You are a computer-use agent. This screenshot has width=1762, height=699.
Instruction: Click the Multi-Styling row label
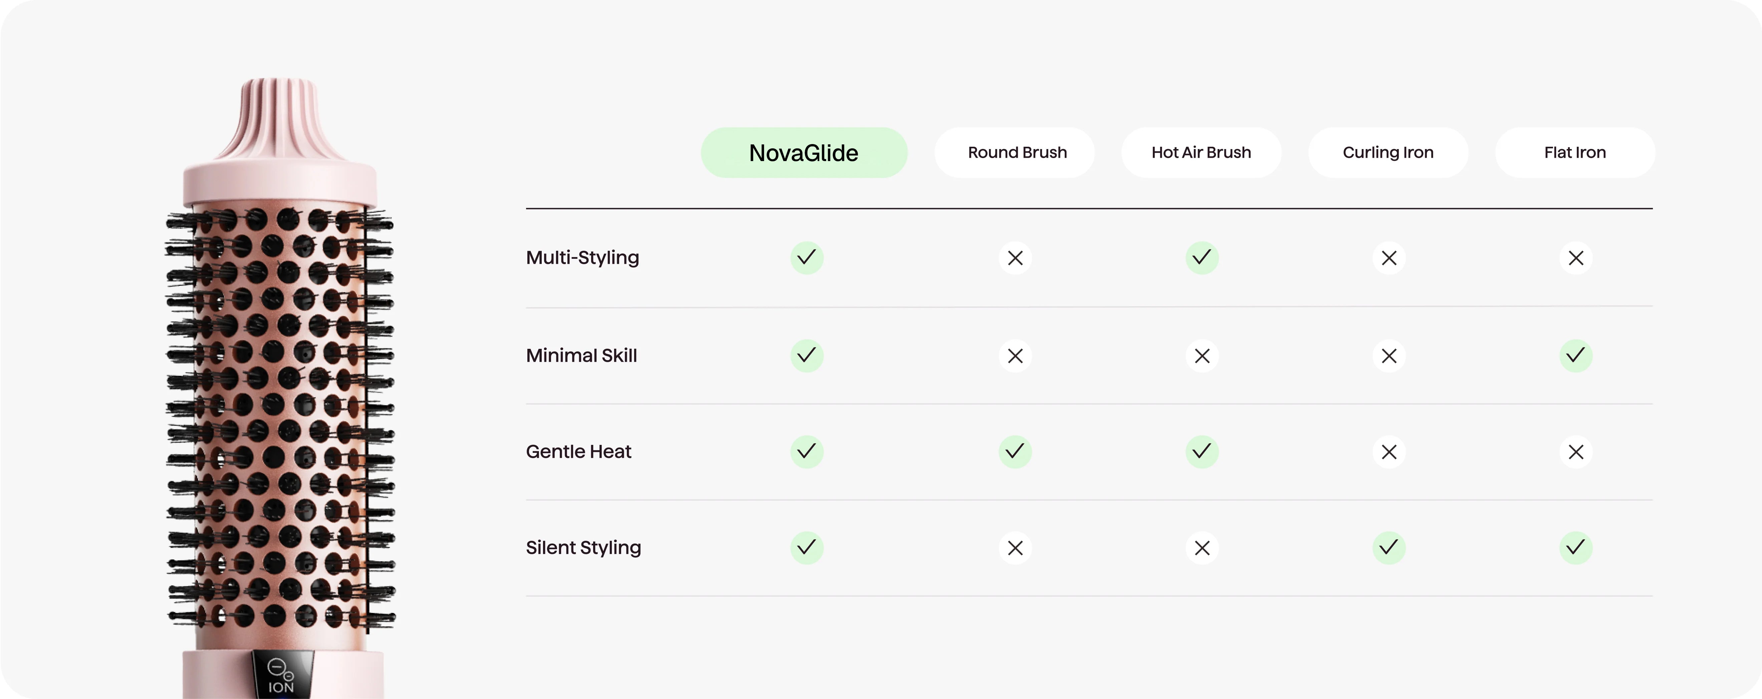tap(582, 257)
